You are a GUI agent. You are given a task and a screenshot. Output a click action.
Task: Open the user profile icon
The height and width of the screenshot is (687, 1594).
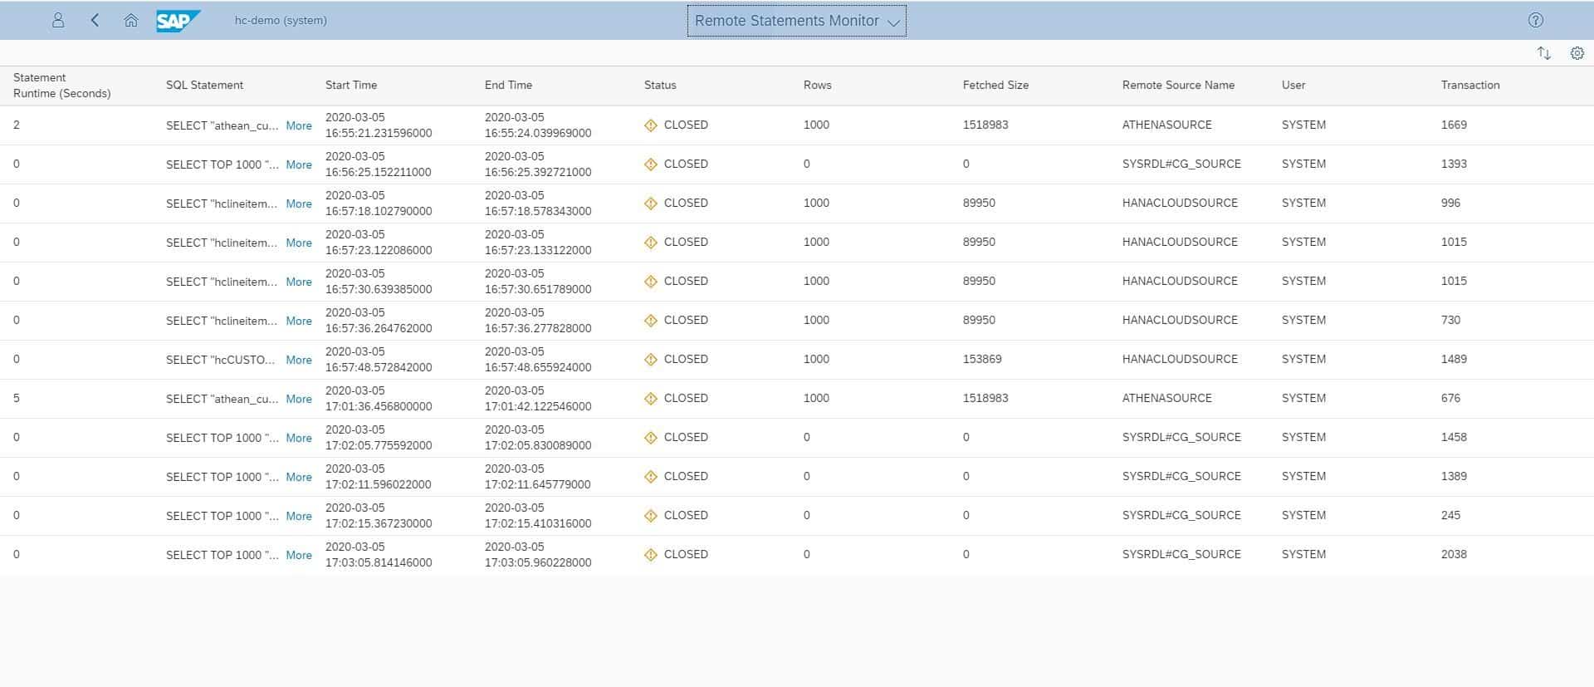click(x=58, y=20)
